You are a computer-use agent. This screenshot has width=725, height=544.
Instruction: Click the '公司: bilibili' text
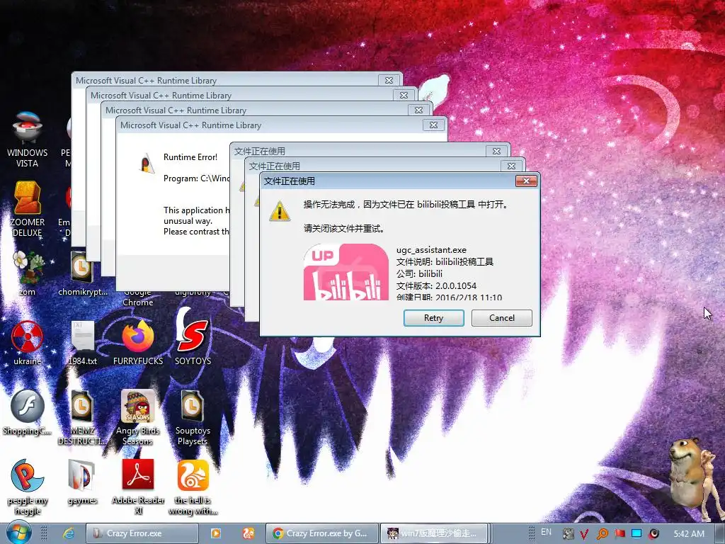(x=419, y=273)
